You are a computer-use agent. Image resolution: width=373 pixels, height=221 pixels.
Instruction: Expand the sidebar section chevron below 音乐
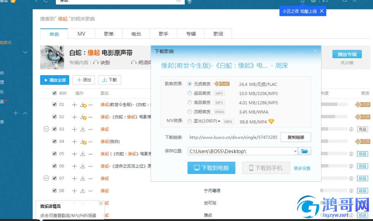coord(25,52)
